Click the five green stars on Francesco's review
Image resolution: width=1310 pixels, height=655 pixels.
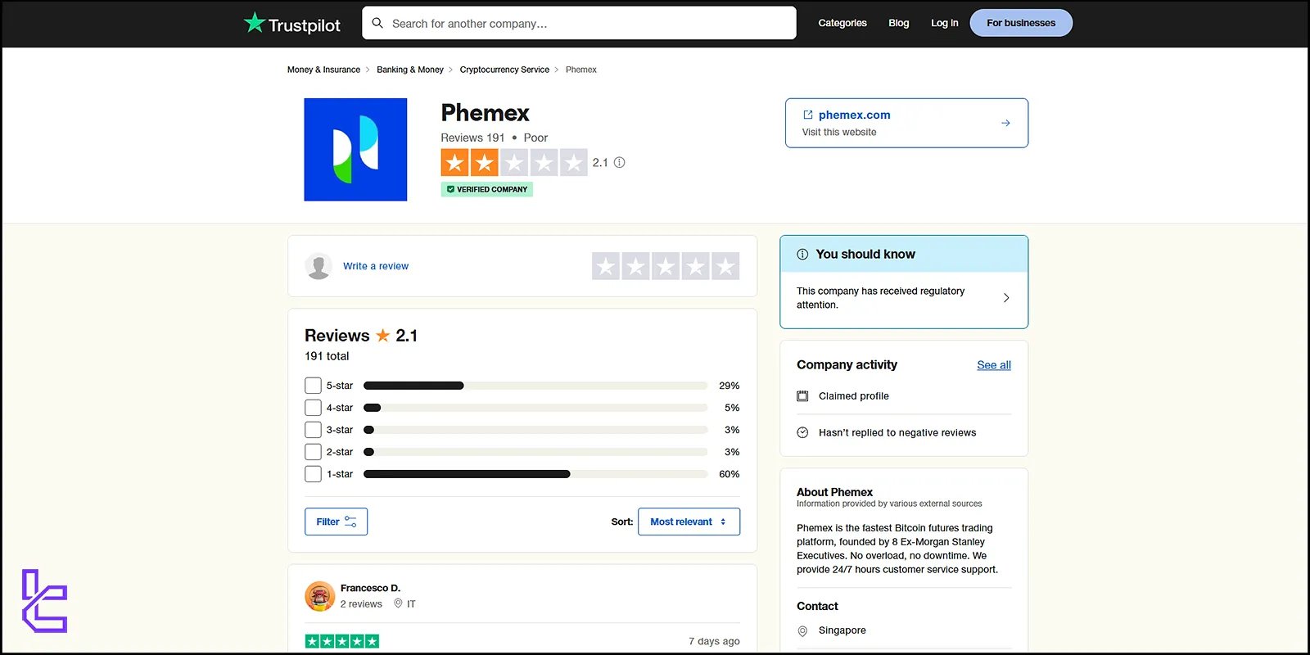342,641
